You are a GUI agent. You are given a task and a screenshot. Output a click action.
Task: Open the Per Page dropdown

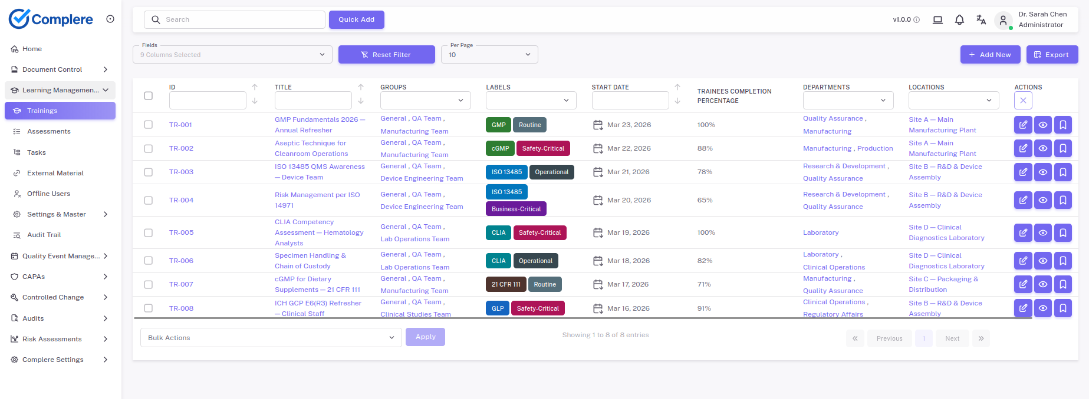pyautogui.click(x=489, y=55)
